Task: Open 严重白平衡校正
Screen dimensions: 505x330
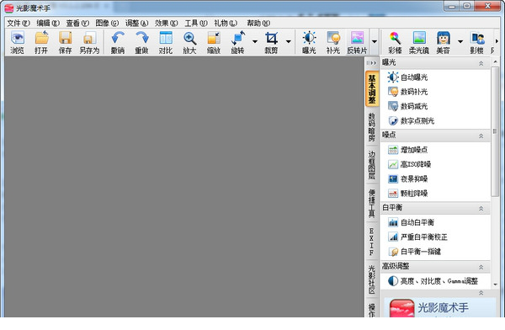Action: click(417, 237)
